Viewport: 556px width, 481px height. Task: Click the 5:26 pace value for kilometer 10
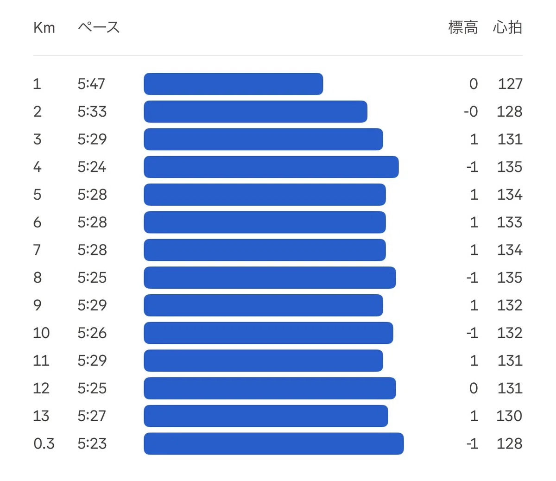point(92,333)
